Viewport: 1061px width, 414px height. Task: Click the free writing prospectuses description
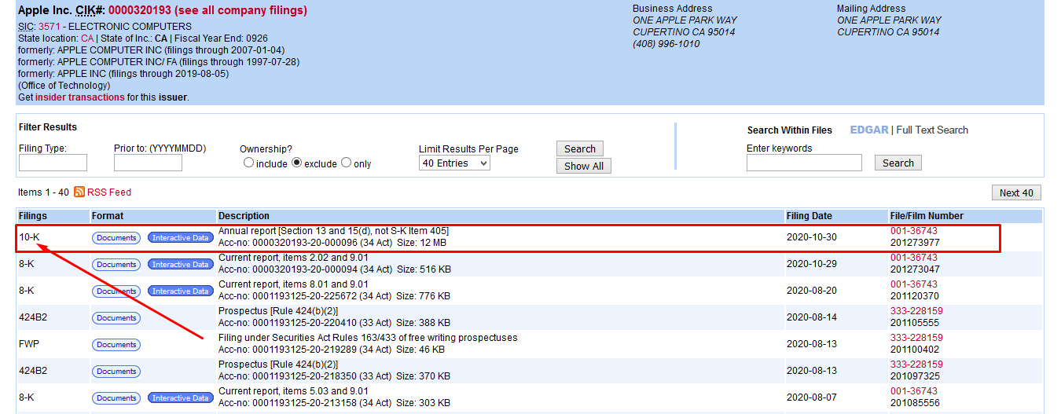[368, 338]
